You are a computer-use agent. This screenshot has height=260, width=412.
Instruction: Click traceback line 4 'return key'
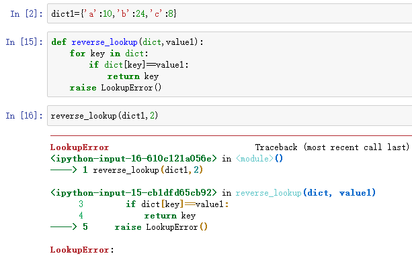pyautogui.click(x=137, y=216)
